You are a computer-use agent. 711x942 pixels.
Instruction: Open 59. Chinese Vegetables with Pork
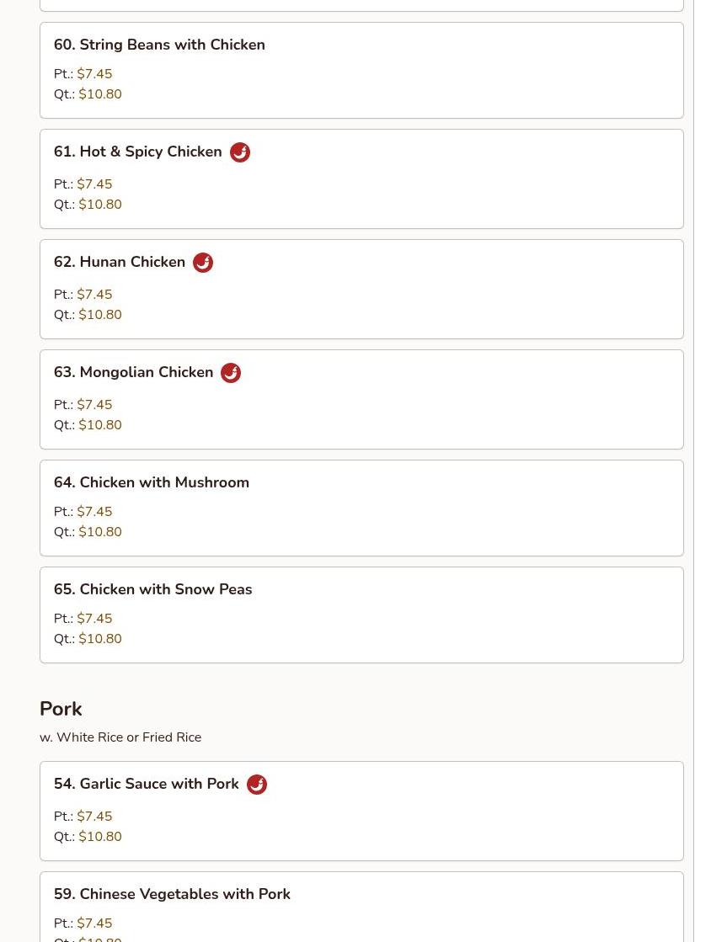pos(172,894)
